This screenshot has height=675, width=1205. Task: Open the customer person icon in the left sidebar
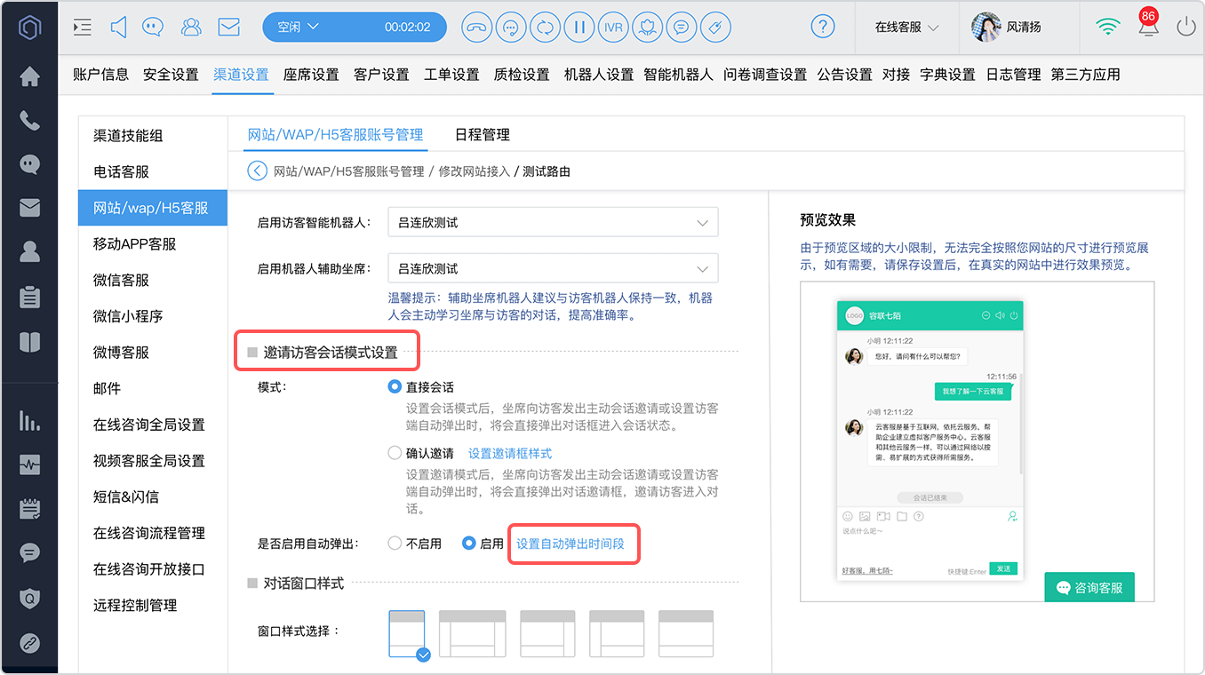[29, 252]
